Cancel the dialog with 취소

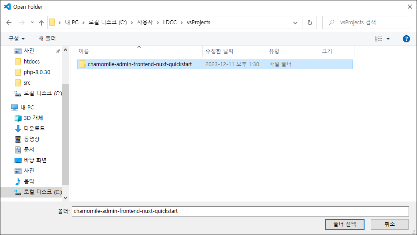click(x=389, y=224)
